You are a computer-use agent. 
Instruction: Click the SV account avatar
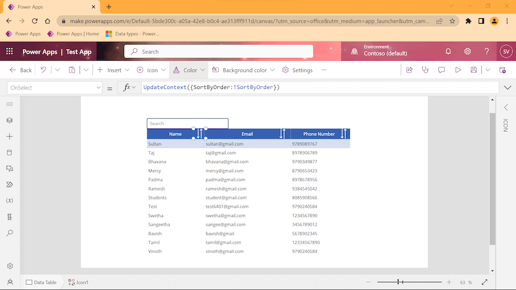tap(506, 52)
